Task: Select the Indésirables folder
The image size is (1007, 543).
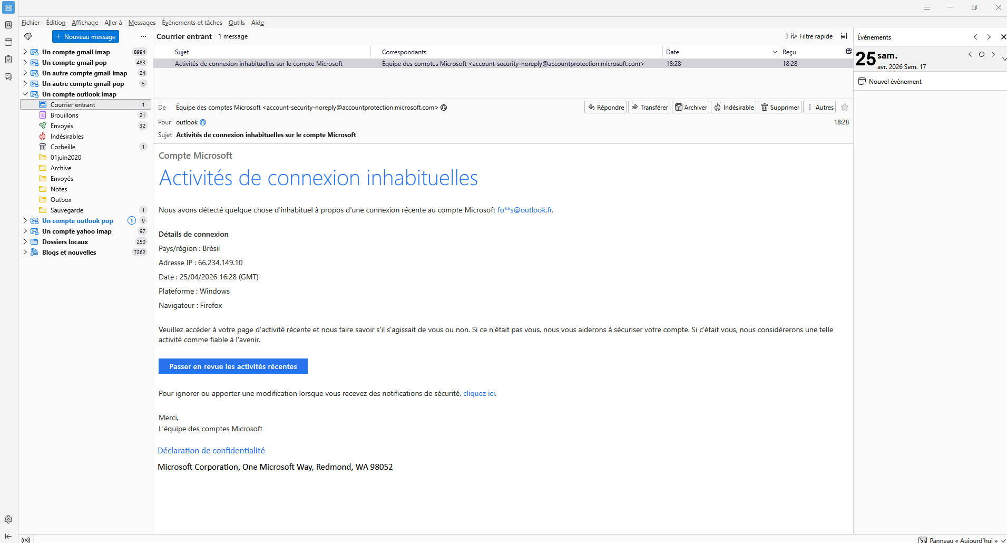Action: coord(67,137)
